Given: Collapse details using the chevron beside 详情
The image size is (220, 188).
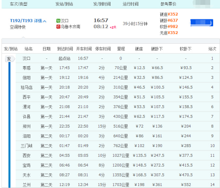Looking at the screenshot, I should (x=45, y=21).
